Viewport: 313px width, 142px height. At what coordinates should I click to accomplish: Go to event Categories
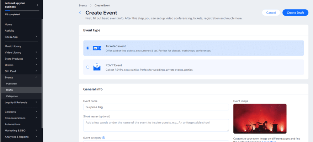12,96
